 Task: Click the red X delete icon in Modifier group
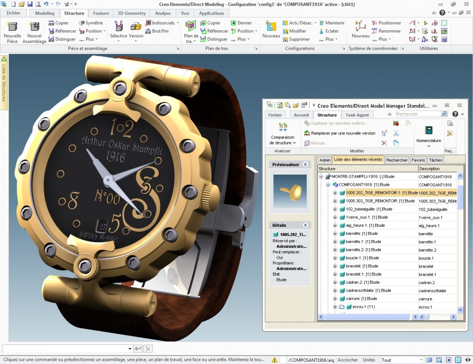[x=384, y=143]
